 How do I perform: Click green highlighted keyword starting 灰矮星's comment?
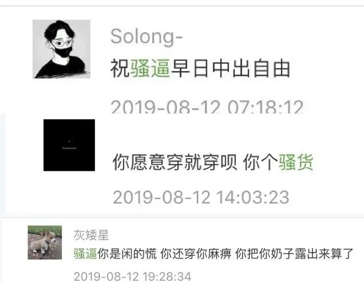(x=85, y=254)
